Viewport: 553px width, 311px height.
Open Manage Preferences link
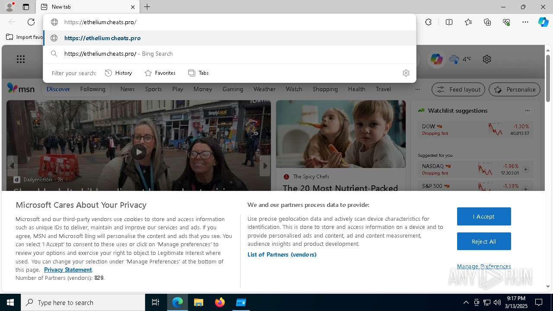484,266
